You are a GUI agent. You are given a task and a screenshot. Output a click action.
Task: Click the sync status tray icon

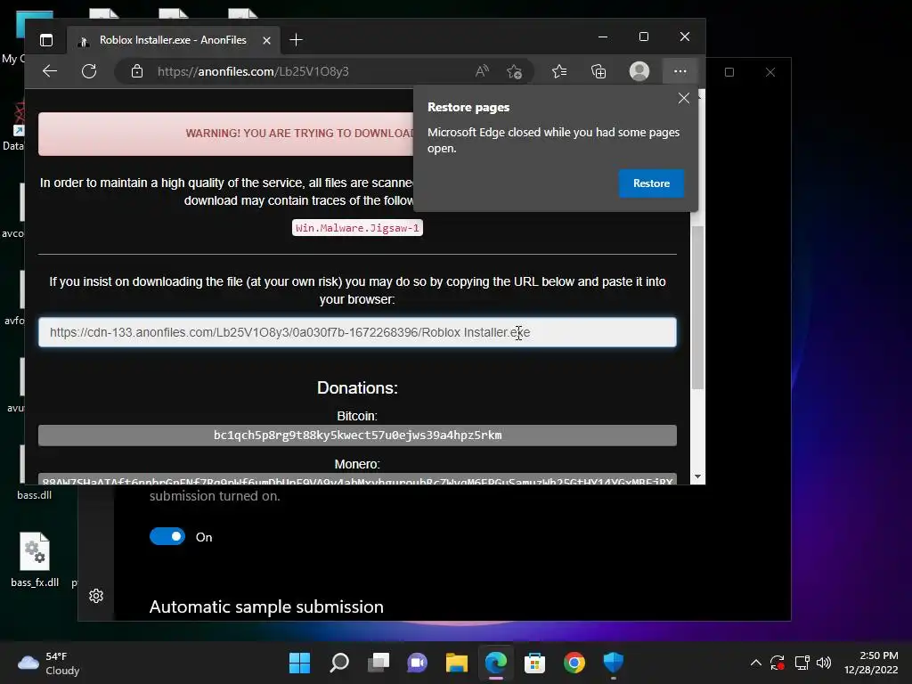(778, 663)
